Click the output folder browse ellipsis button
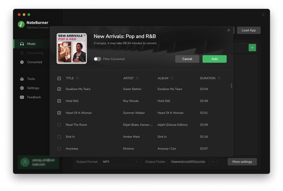 tap(213, 162)
